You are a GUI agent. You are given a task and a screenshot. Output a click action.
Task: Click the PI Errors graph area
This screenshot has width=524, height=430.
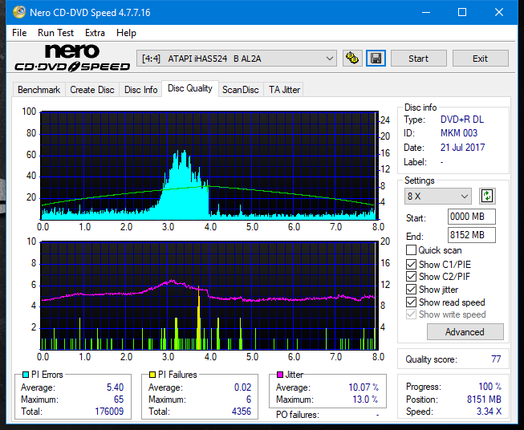pos(209,165)
